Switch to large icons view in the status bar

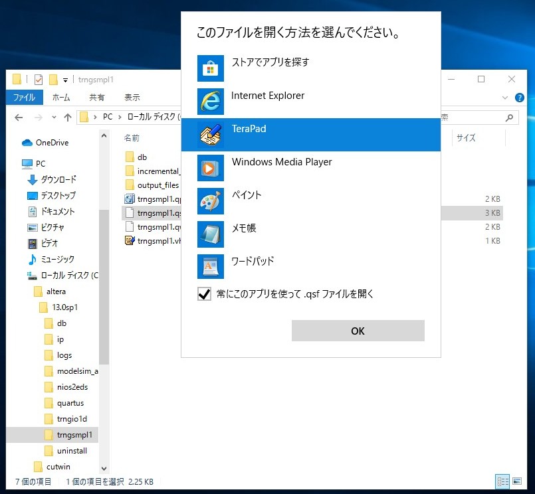517,481
